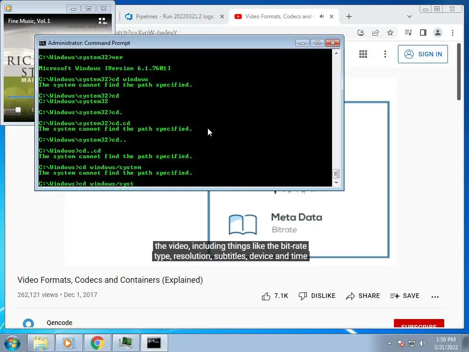
Task: Open the Chrome three-dot menu
Action: (453, 33)
